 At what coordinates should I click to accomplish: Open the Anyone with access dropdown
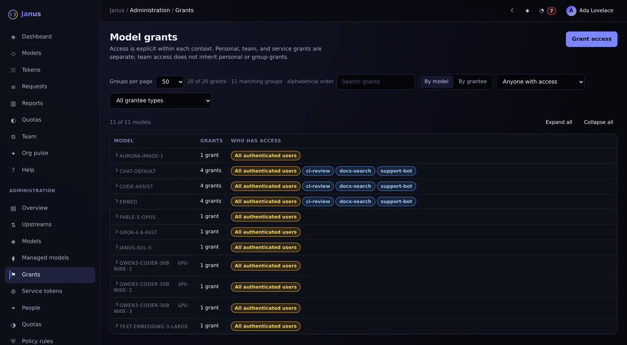540,82
